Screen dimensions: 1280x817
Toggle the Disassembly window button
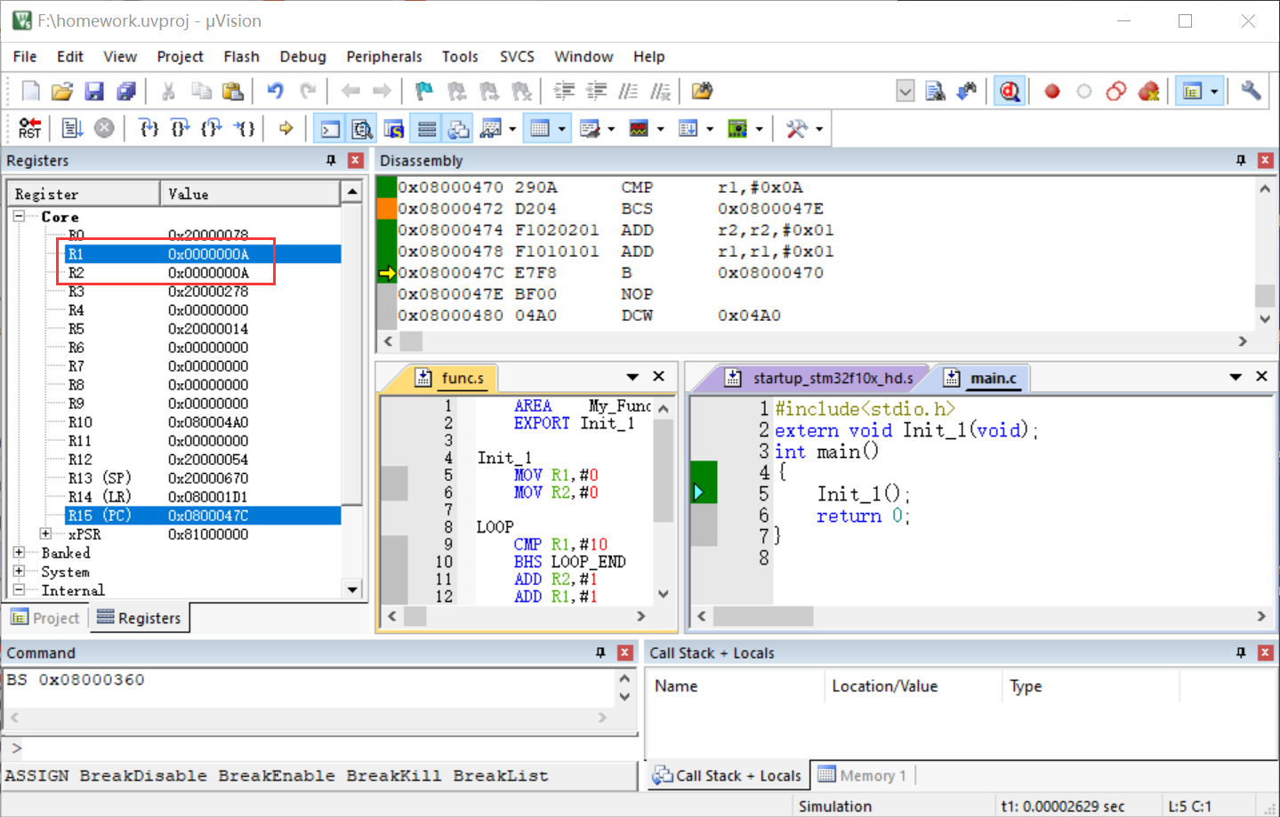pos(362,128)
